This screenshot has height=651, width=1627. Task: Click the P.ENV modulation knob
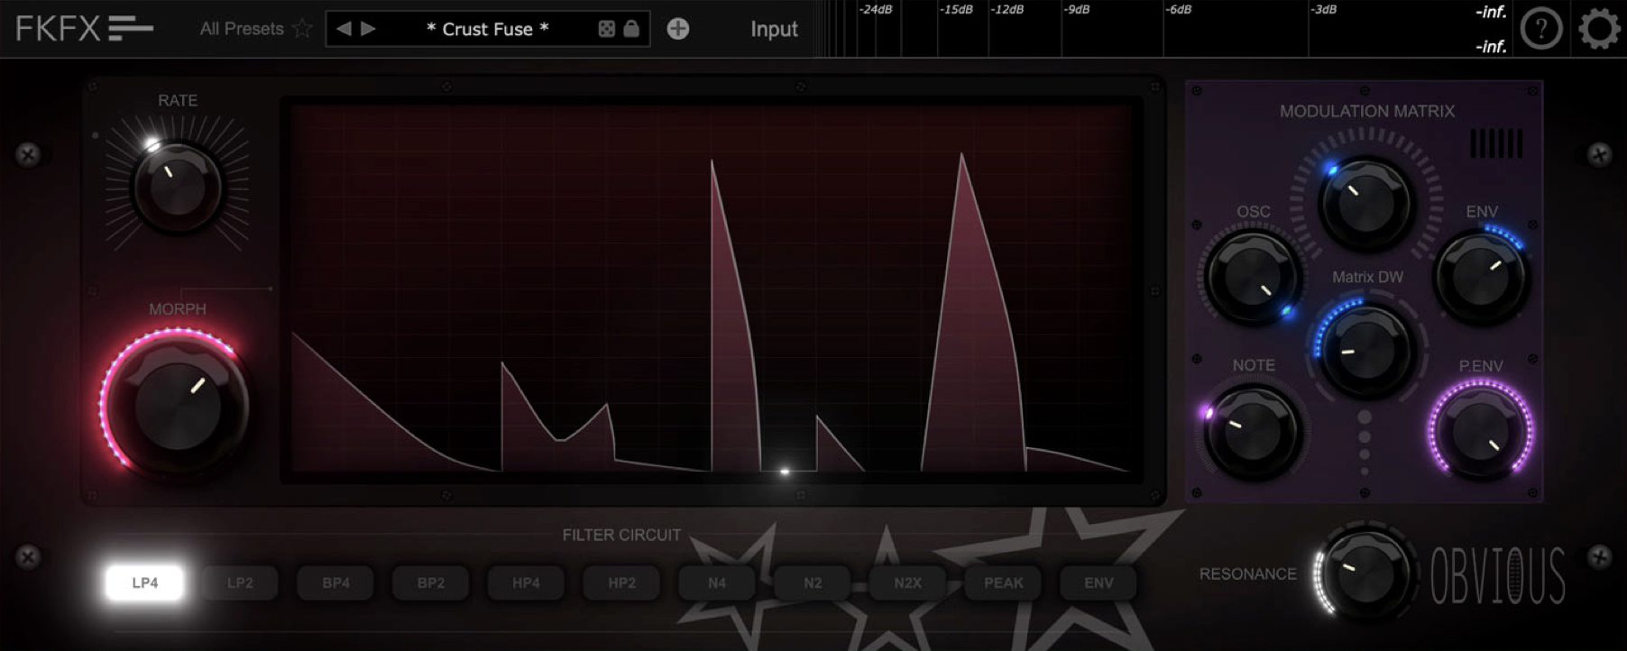click(1481, 431)
